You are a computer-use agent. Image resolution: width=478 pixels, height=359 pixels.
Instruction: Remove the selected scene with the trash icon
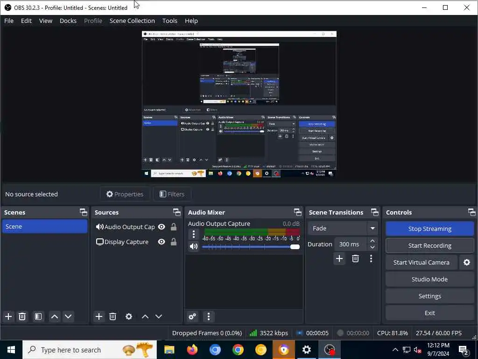(x=22, y=316)
